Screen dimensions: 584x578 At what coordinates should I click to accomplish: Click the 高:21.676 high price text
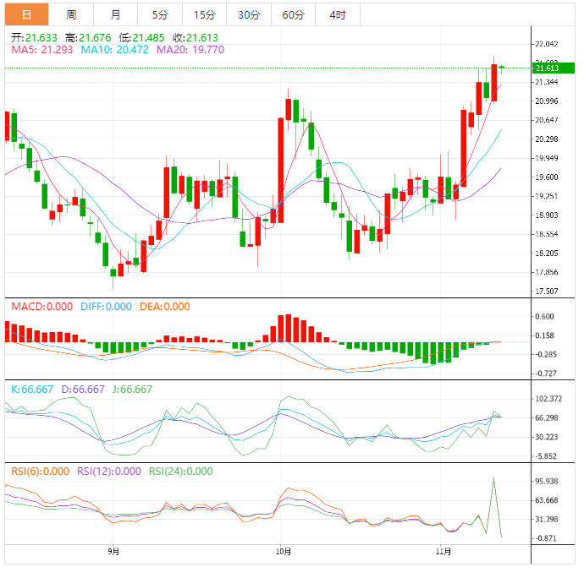coord(88,37)
